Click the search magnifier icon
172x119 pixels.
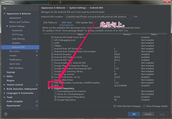click(x=5, y=8)
